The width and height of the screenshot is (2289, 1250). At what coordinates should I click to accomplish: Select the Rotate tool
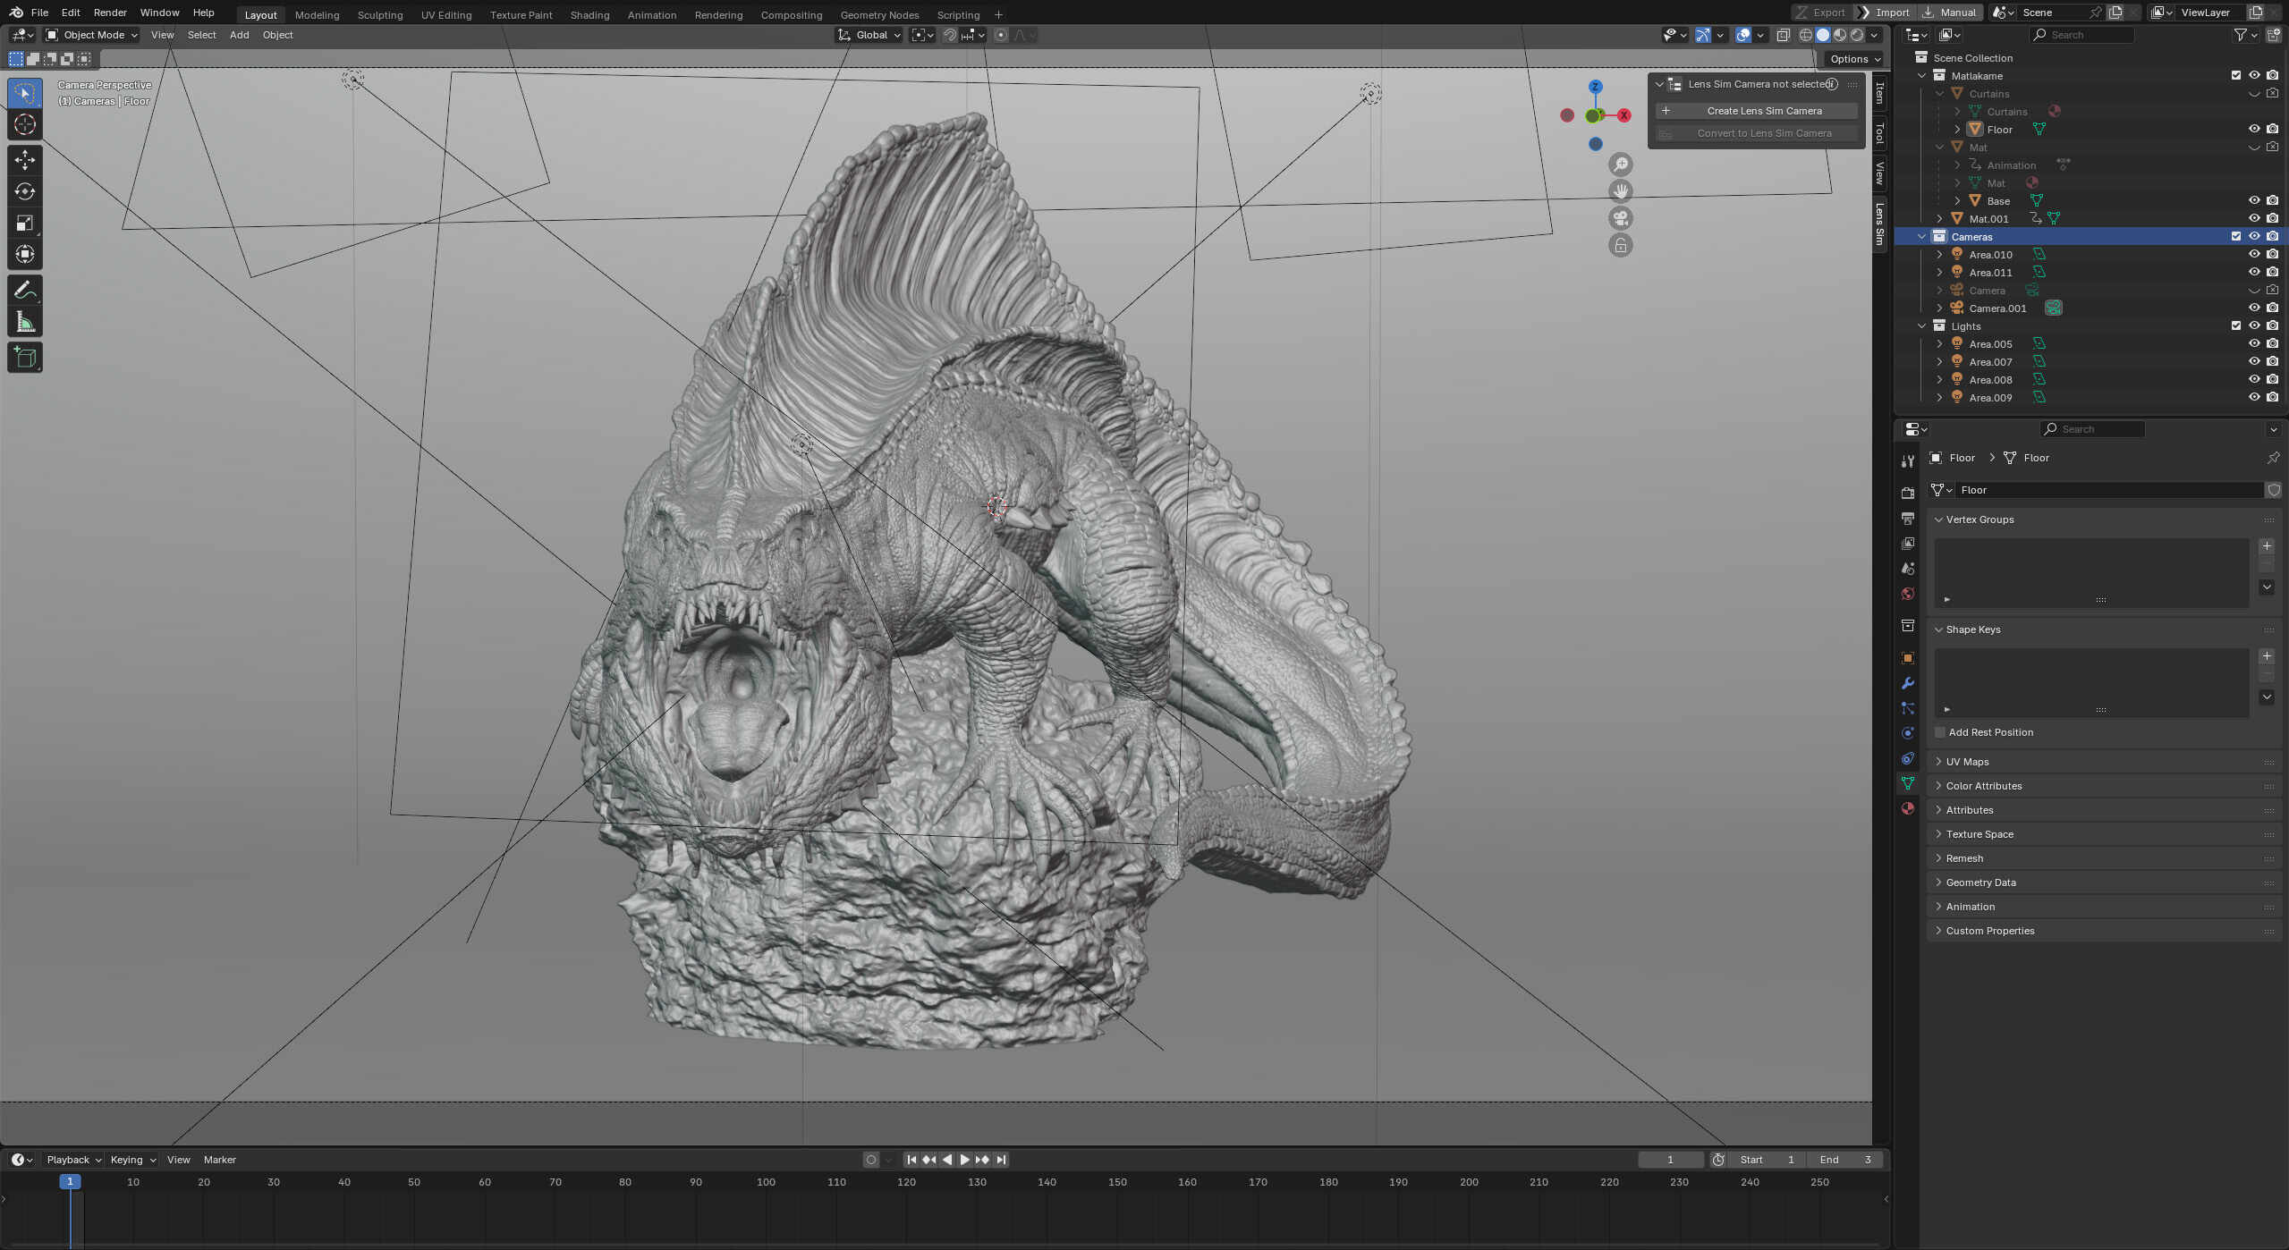click(25, 191)
